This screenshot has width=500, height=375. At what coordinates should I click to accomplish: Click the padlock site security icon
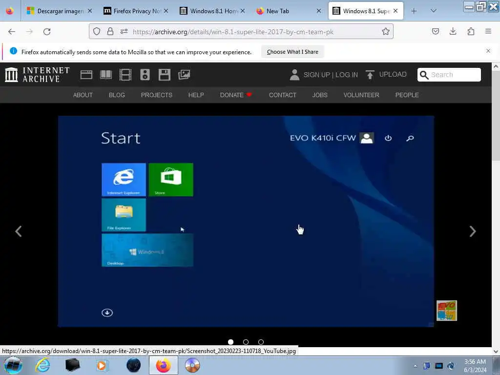[110, 31]
